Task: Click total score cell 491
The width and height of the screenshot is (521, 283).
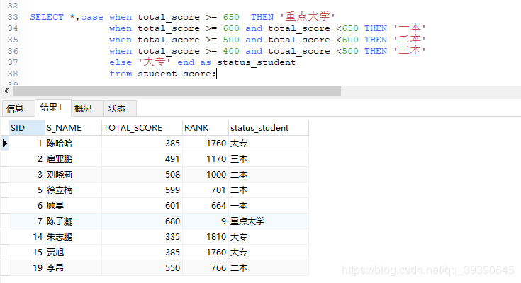Action: [142, 159]
